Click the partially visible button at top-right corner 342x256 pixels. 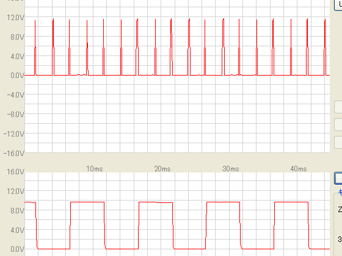(x=338, y=5)
